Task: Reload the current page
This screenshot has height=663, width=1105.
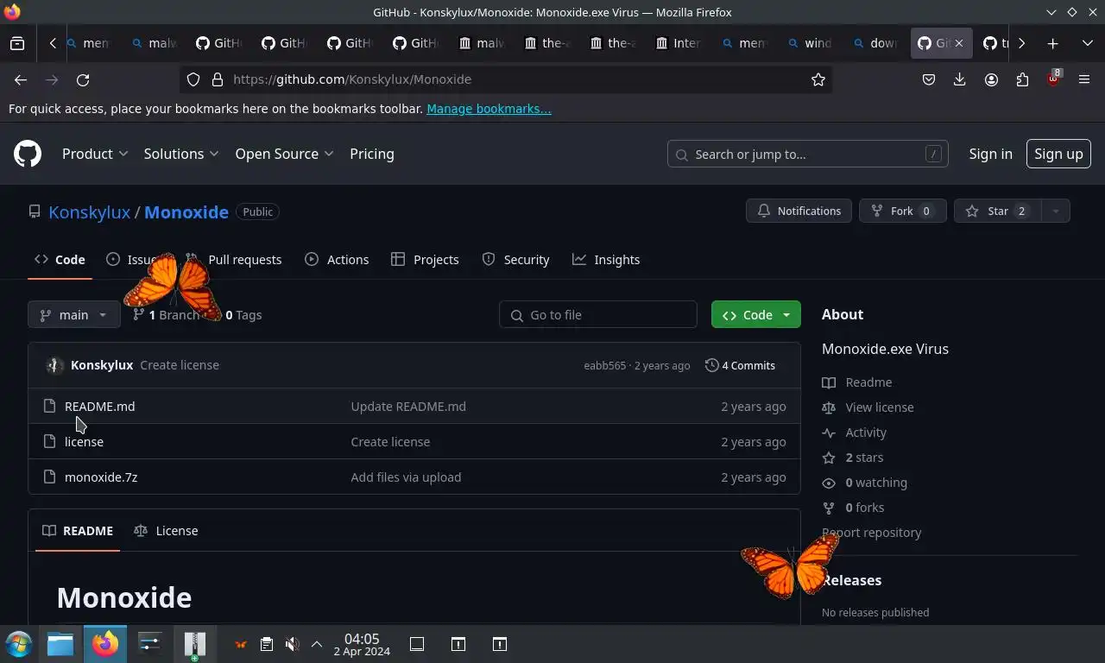Action: 83,79
